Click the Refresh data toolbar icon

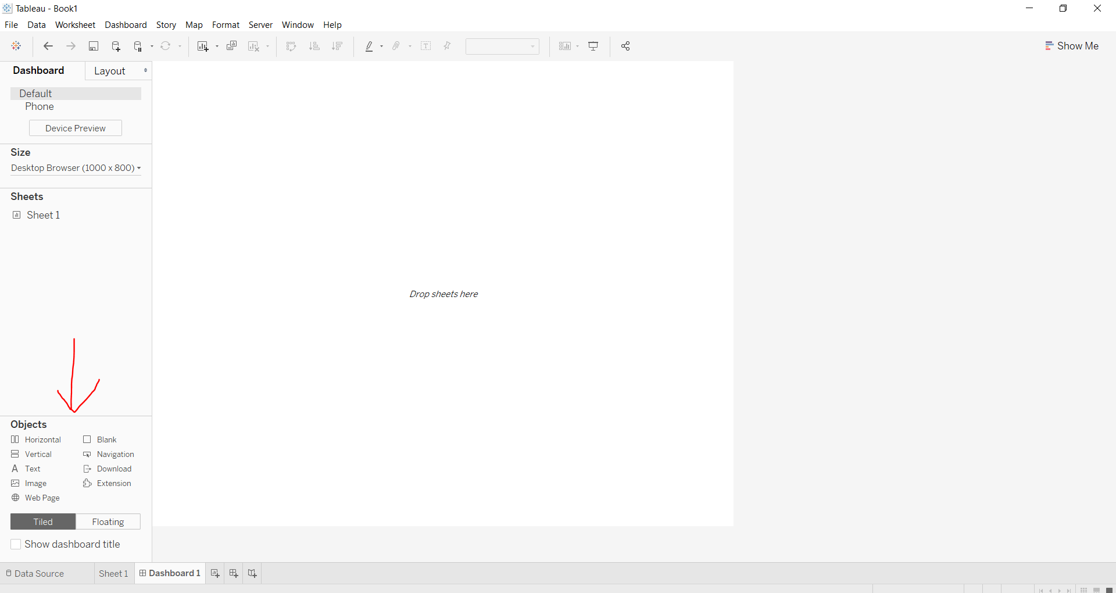pyautogui.click(x=166, y=46)
